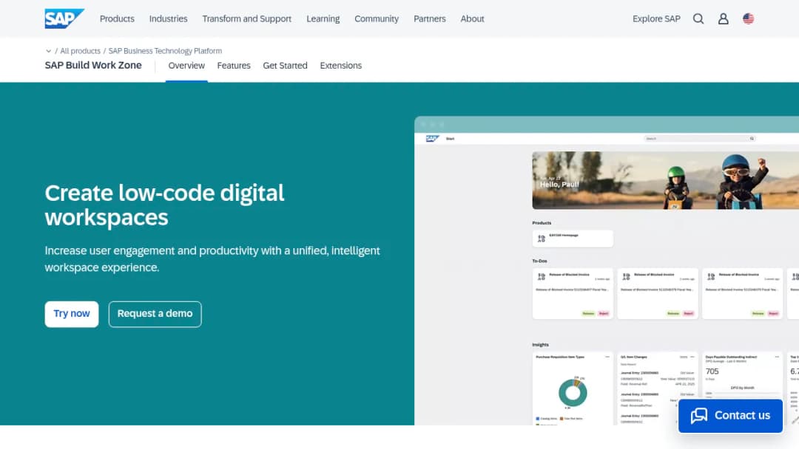
Task: Click the chat bubble icon in Contact us
Action: 698,416
